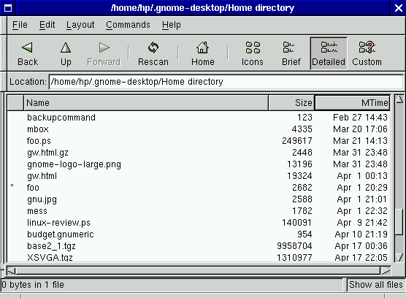
Task: Click the greyed-out Forward arrow icon
Action: click(104, 47)
